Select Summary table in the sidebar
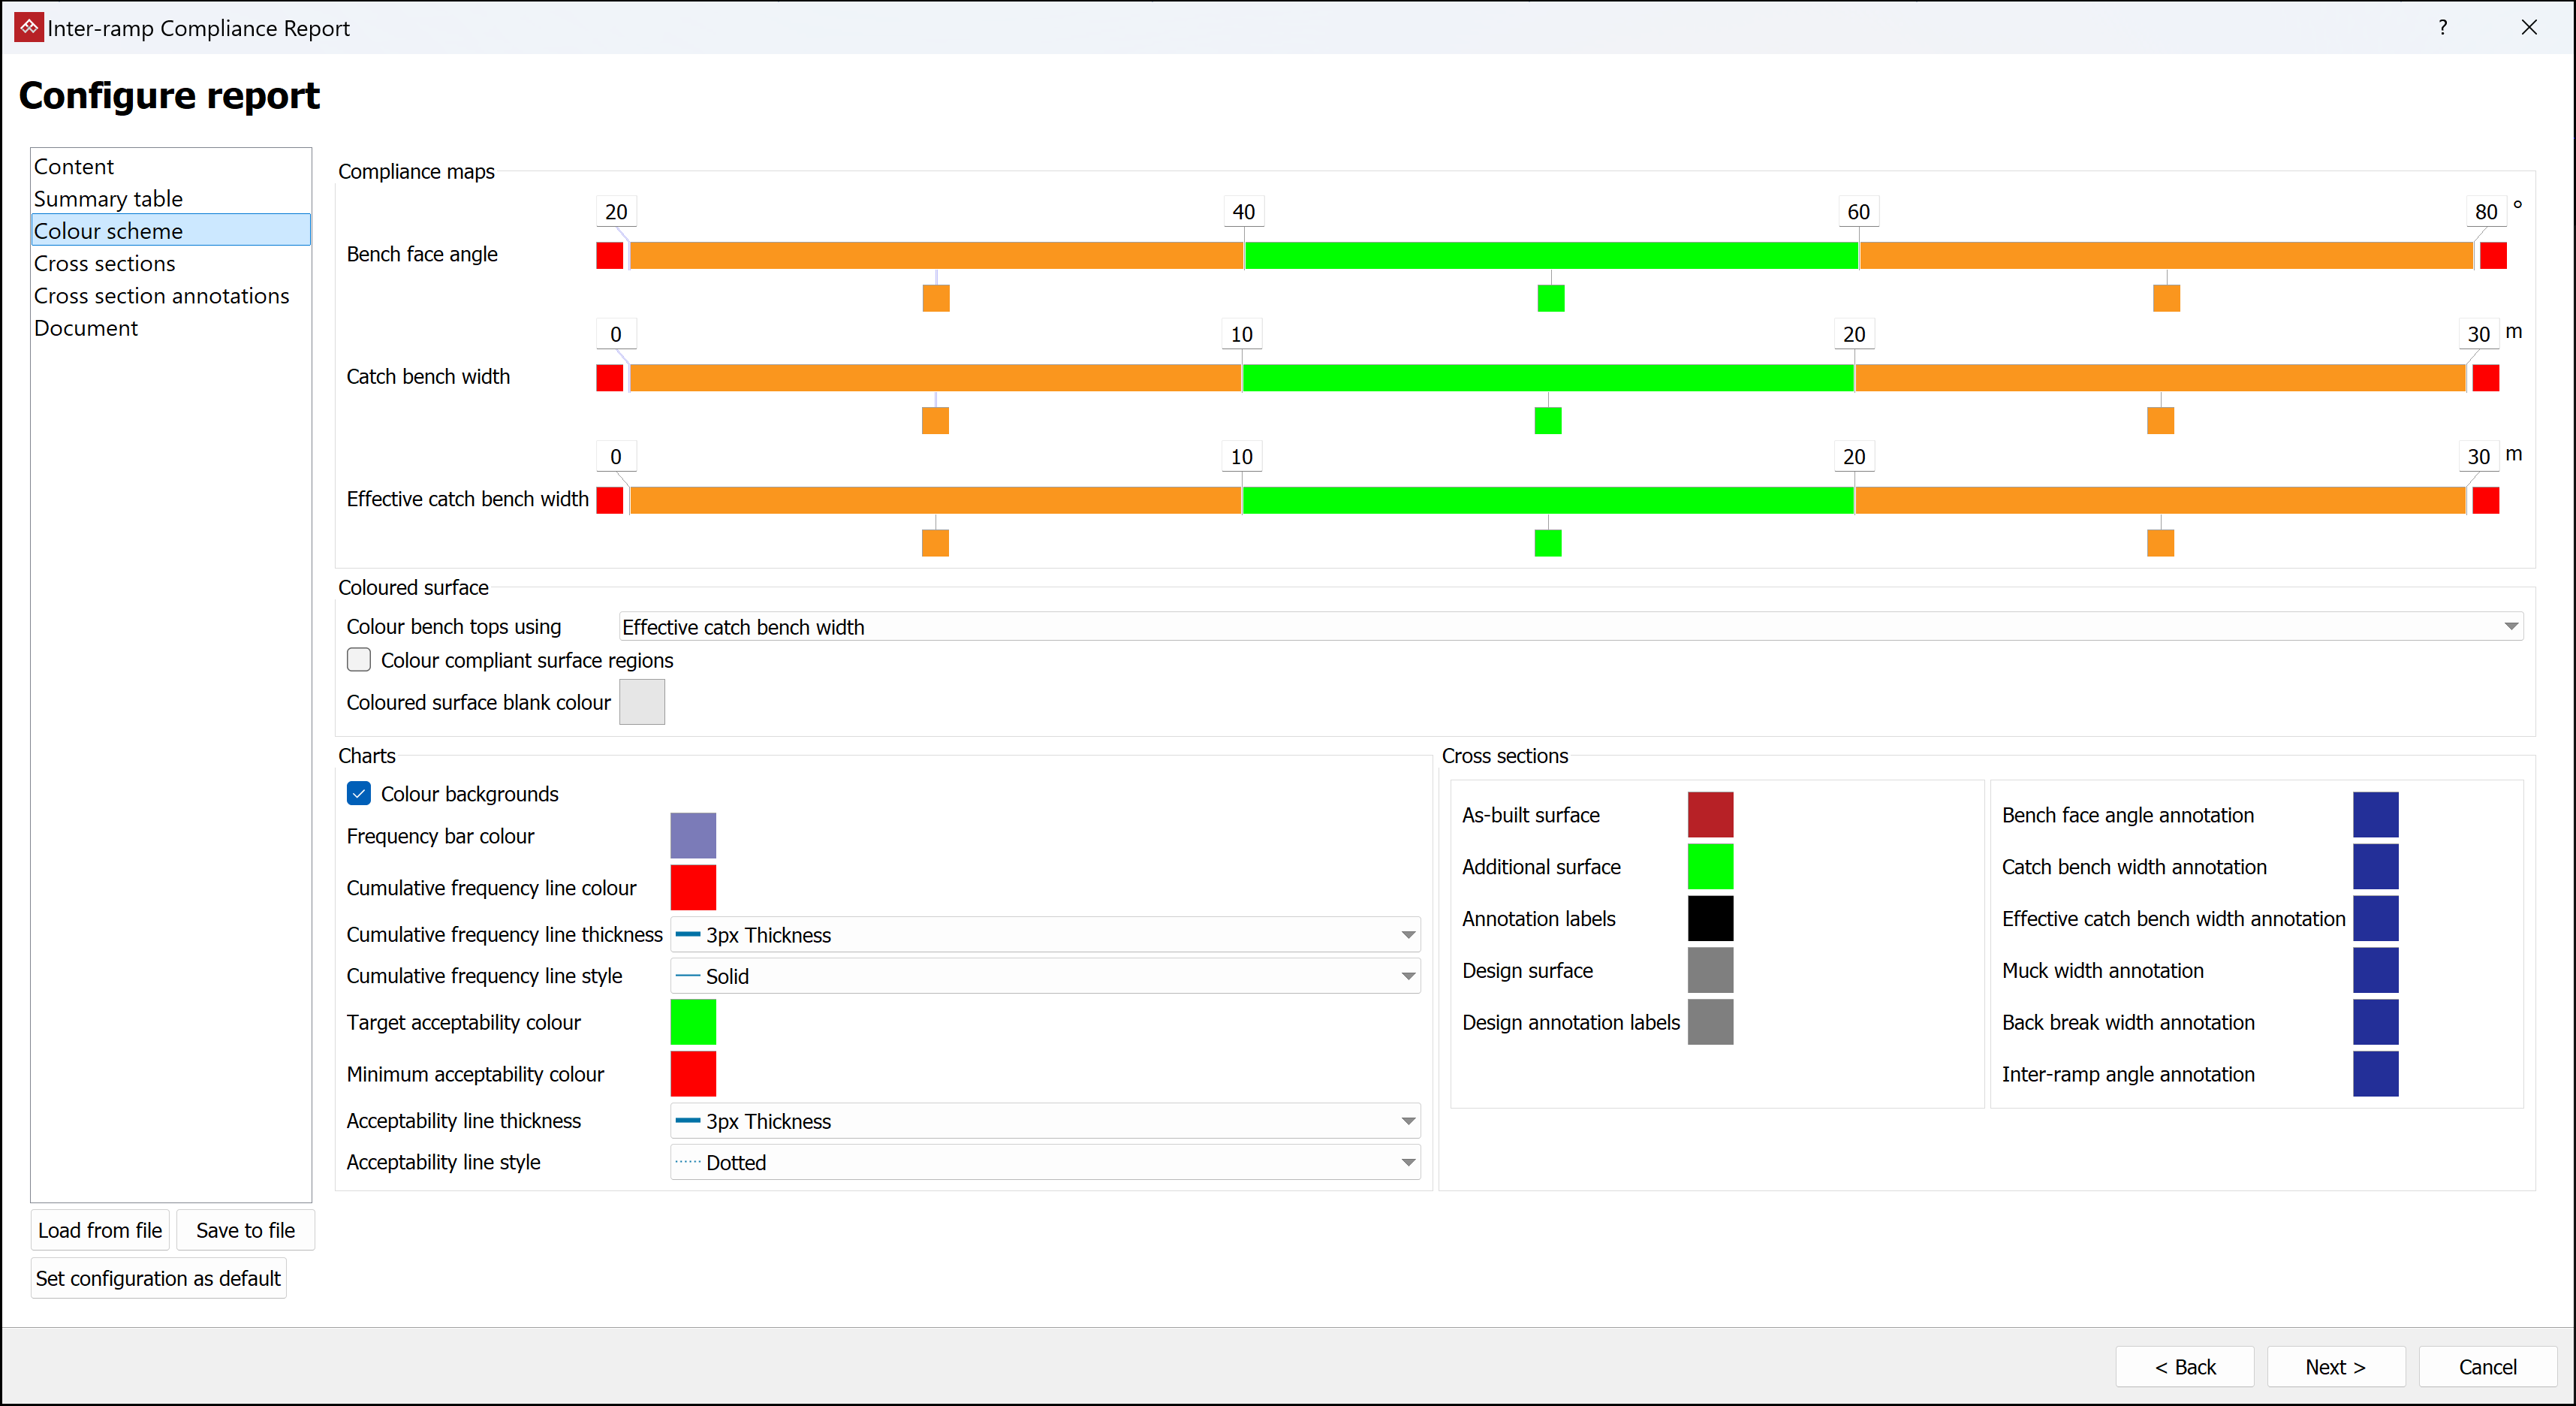Screen dimensions: 2576x1406 tap(108, 199)
